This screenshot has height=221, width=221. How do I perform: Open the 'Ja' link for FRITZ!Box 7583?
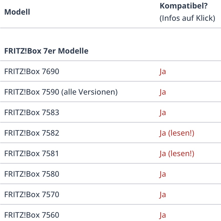[163, 113]
